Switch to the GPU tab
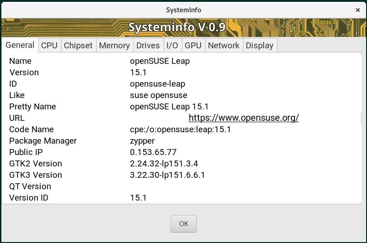The image size is (367, 243). tap(193, 45)
